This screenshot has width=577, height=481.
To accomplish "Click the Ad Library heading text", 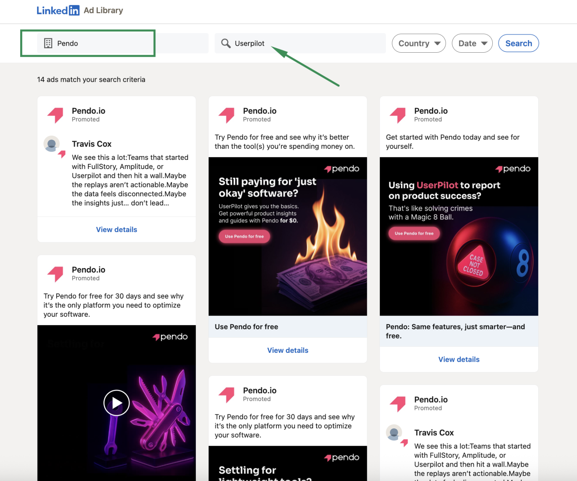I will [103, 10].
